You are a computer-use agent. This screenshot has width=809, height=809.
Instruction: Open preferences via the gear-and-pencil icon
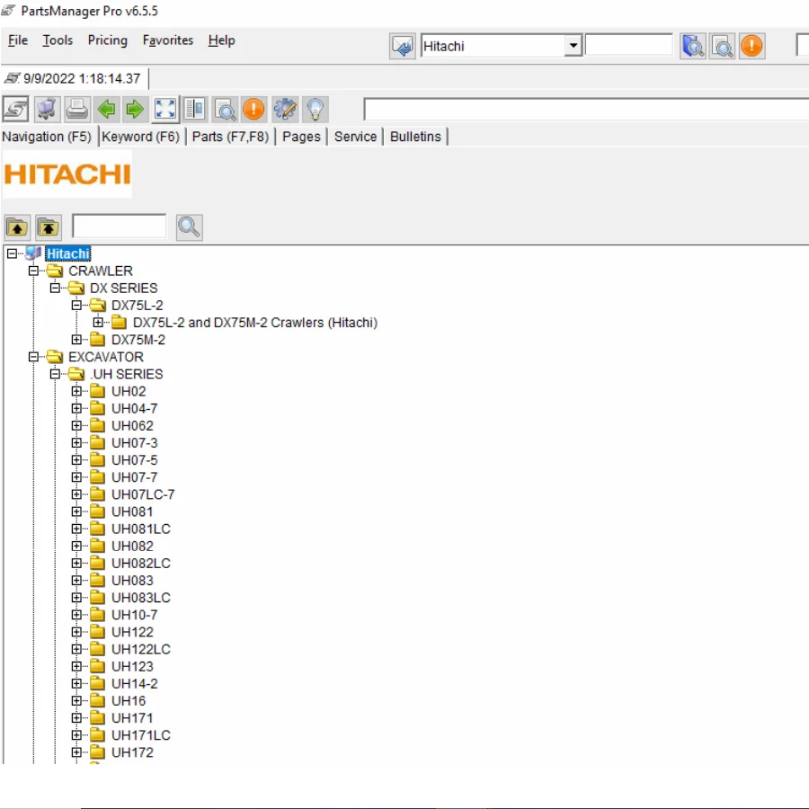[284, 109]
